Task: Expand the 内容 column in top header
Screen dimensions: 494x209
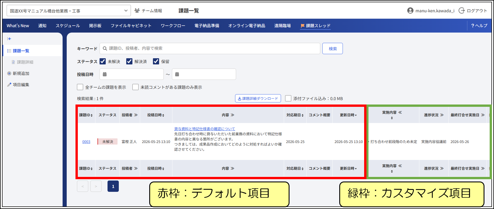Action: pos(232,115)
